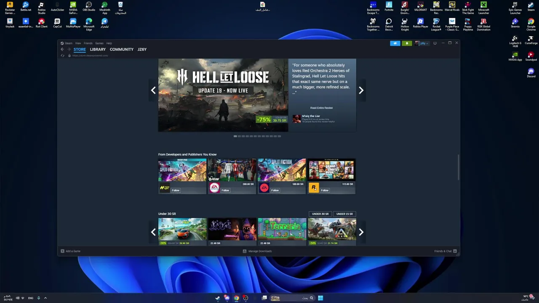Enter Big Picture mode monitor icon
539x303 pixels.
[x=435, y=43]
